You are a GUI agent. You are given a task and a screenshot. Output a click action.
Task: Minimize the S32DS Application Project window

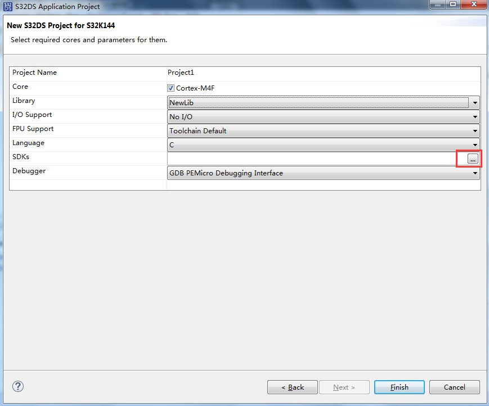[438, 4]
